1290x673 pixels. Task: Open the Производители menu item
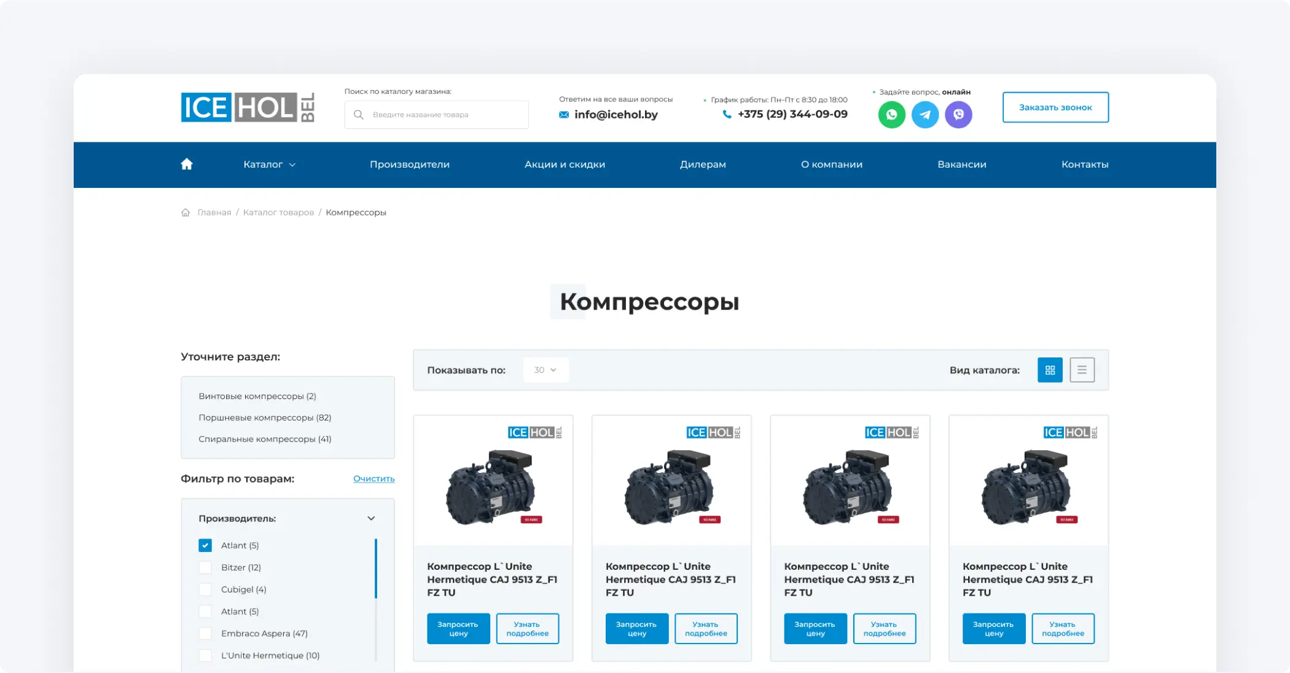(410, 164)
